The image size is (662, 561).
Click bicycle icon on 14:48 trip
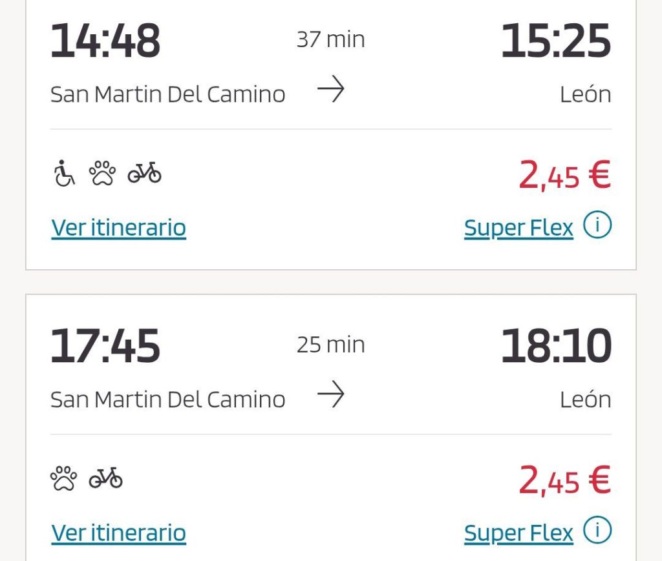click(144, 173)
